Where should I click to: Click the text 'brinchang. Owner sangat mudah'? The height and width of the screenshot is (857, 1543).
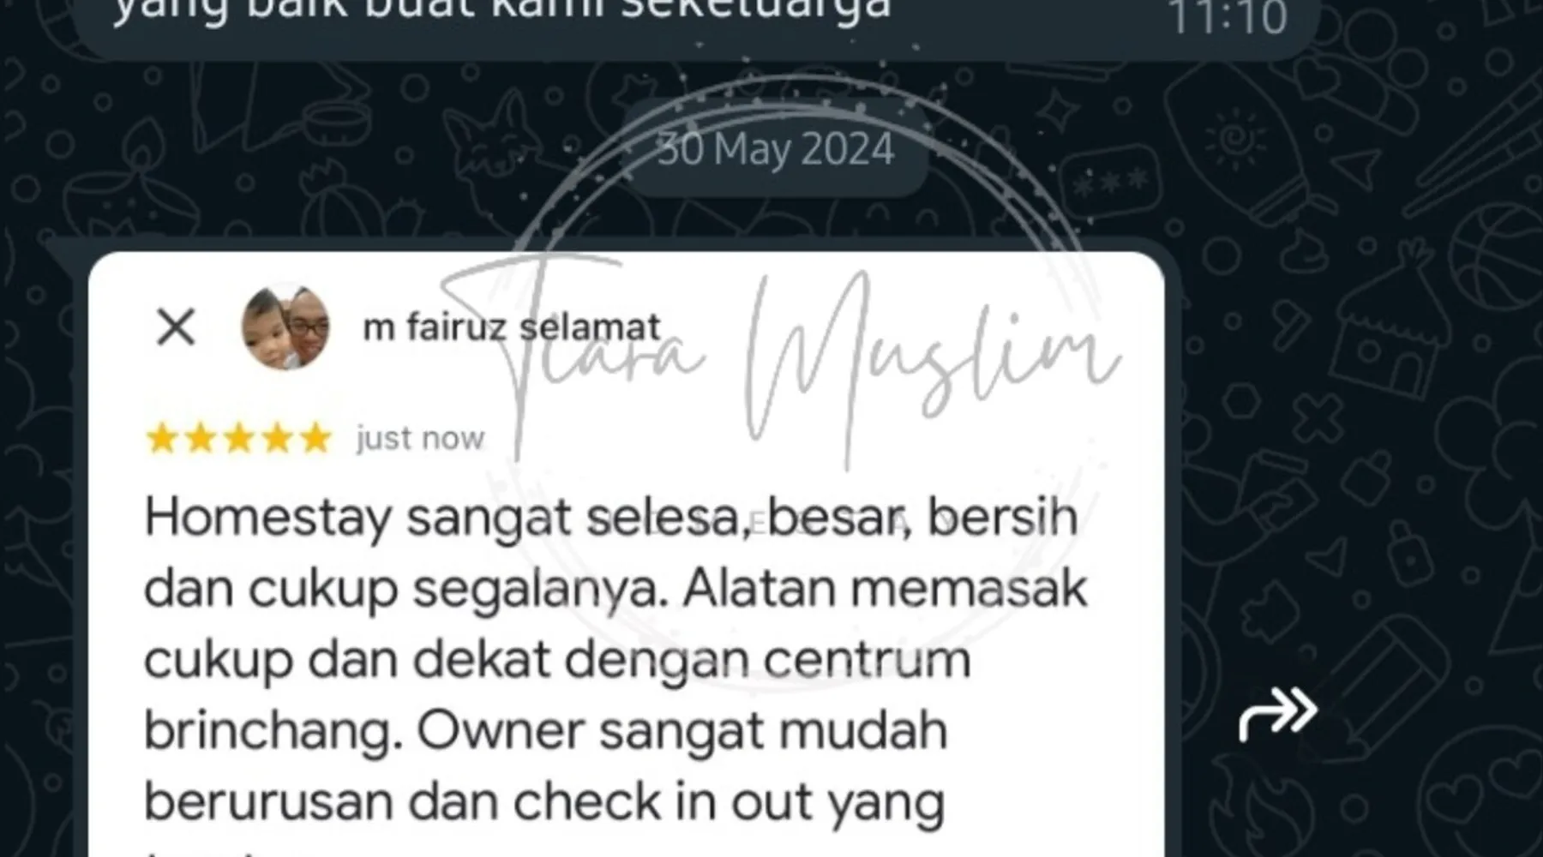546,732
